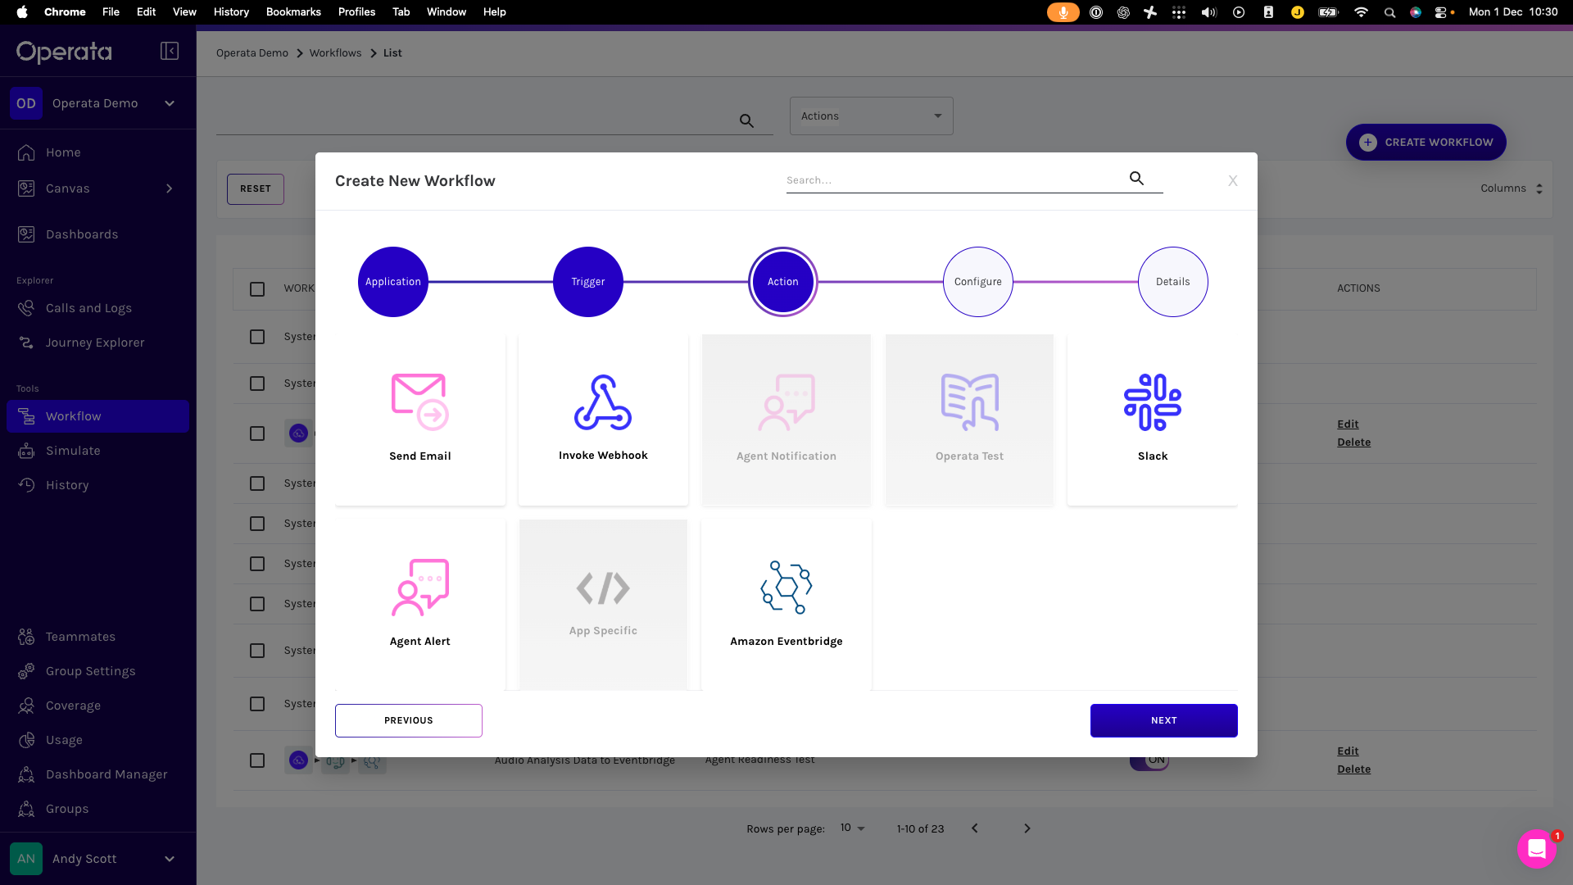Image resolution: width=1573 pixels, height=885 pixels.
Task: Select the Agent Alert action
Action: coord(420,605)
